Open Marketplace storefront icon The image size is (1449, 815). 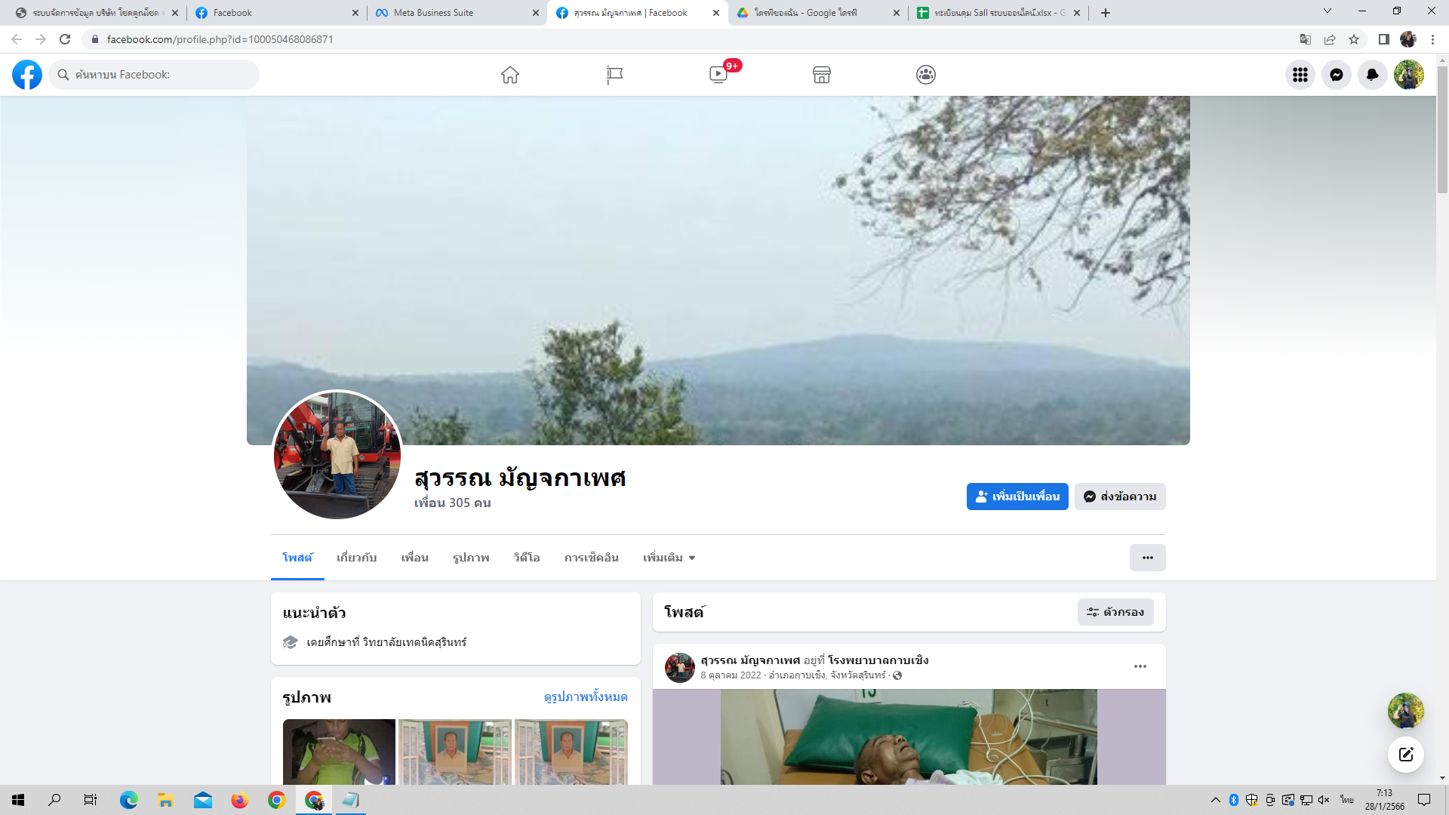822,75
